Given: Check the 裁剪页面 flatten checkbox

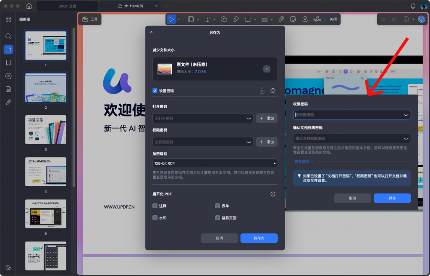Looking at the screenshot, I should click(x=218, y=218).
